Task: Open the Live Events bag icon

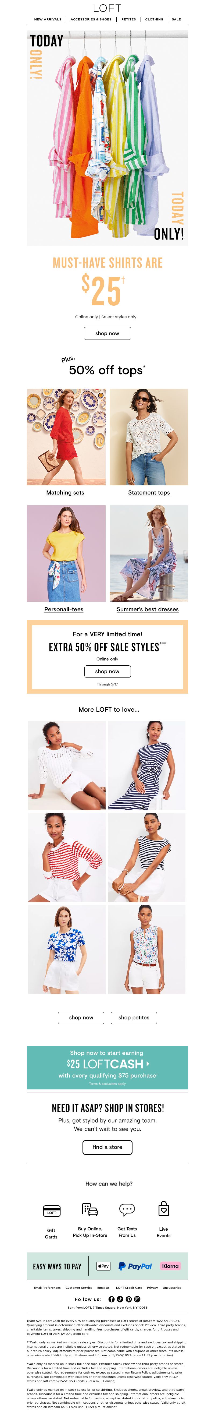Action: pos(164,1209)
